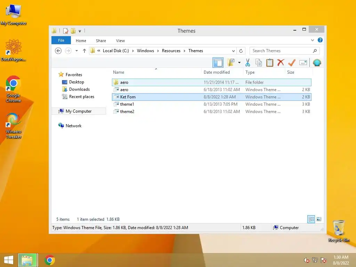Click Windows breadcrumb in address bar
356x267 pixels.
(x=145, y=51)
